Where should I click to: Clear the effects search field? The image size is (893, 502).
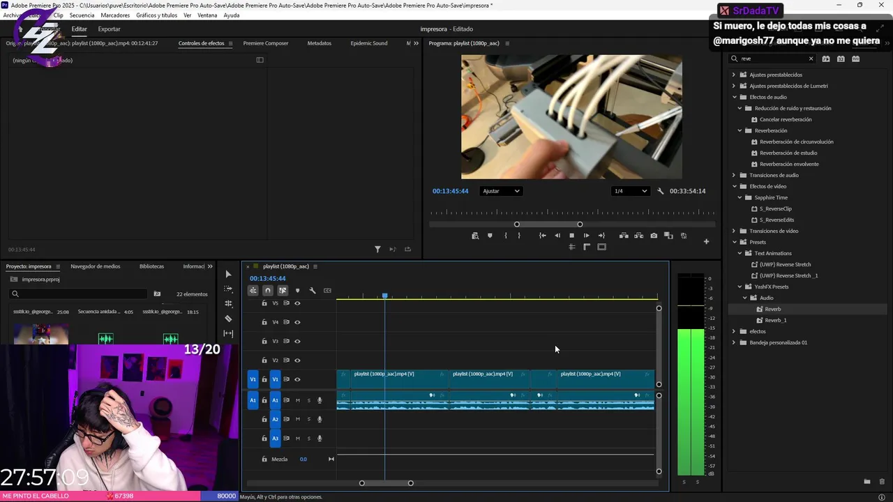click(811, 59)
